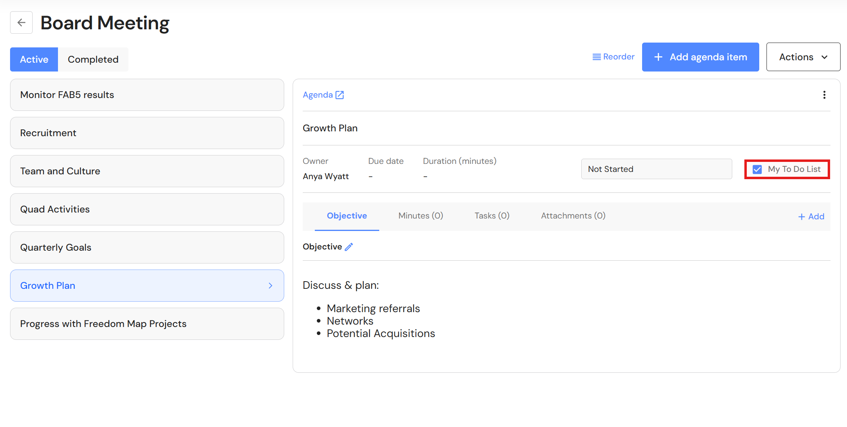Switch to the Active filter

(x=34, y=59)
